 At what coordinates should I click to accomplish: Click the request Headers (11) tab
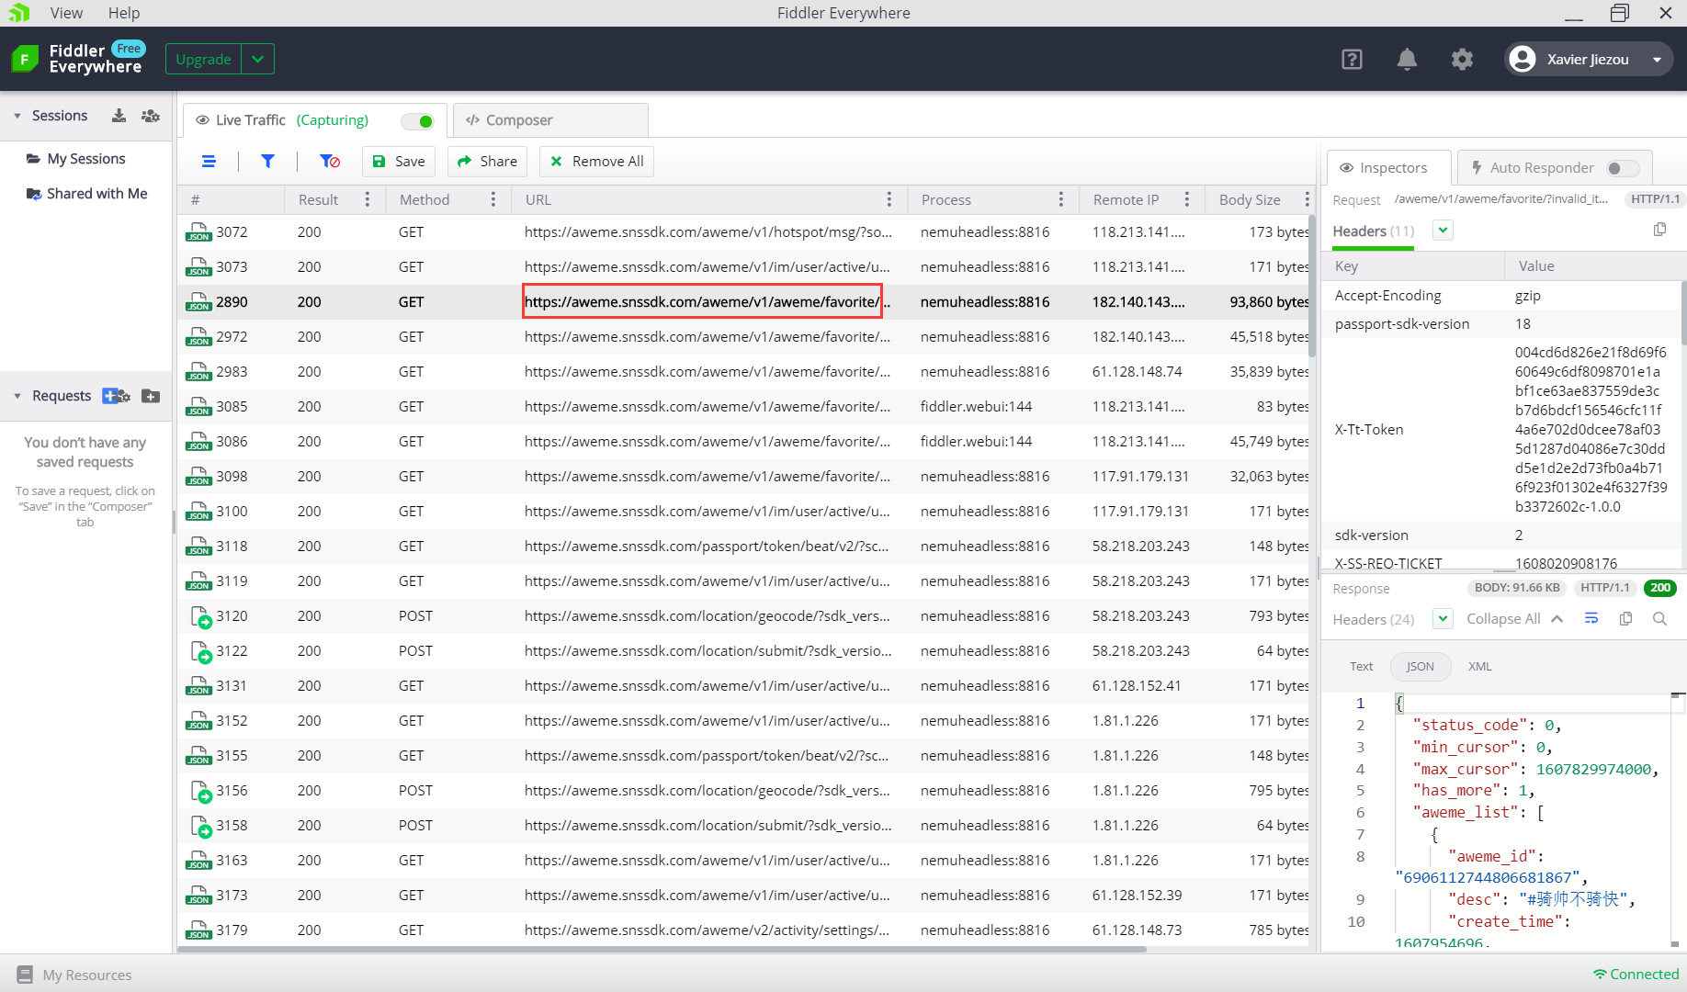1373,231
